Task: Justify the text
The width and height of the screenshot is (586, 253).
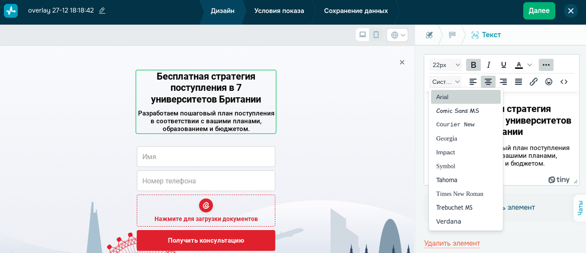Action: coord(519,82)
